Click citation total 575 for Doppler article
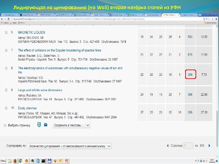The image size is (219, 164). click(x=190, y=55)
